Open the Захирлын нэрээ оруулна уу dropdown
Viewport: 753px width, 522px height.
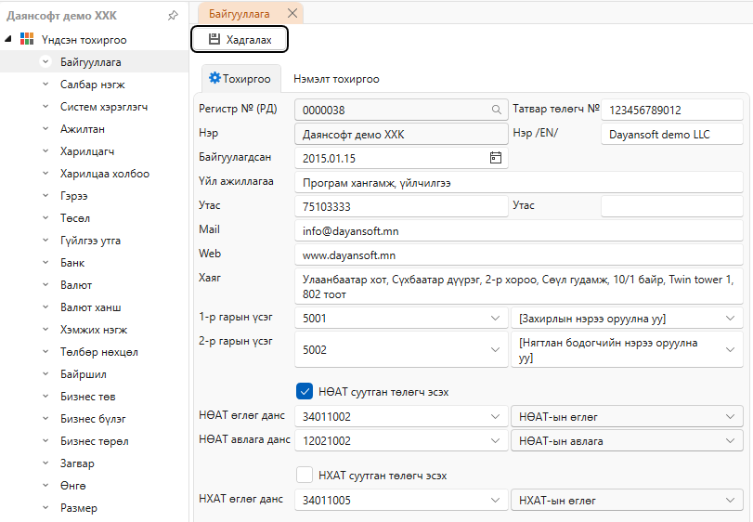click(x=730, y=318)
